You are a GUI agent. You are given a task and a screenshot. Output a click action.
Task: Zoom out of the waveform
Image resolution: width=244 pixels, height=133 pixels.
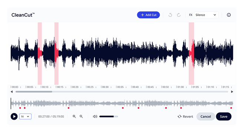click(81, 116)
